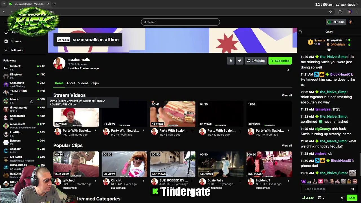Open Chrome three-dot menu
361x203 pixels.
[x=357, y=12]
